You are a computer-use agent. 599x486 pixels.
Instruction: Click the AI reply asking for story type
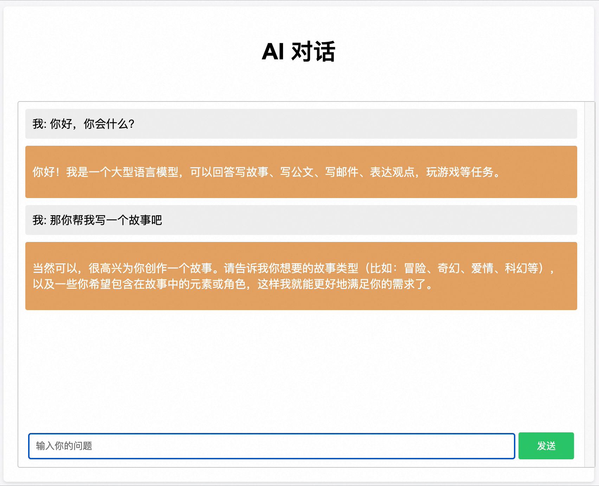coord(281,276)
